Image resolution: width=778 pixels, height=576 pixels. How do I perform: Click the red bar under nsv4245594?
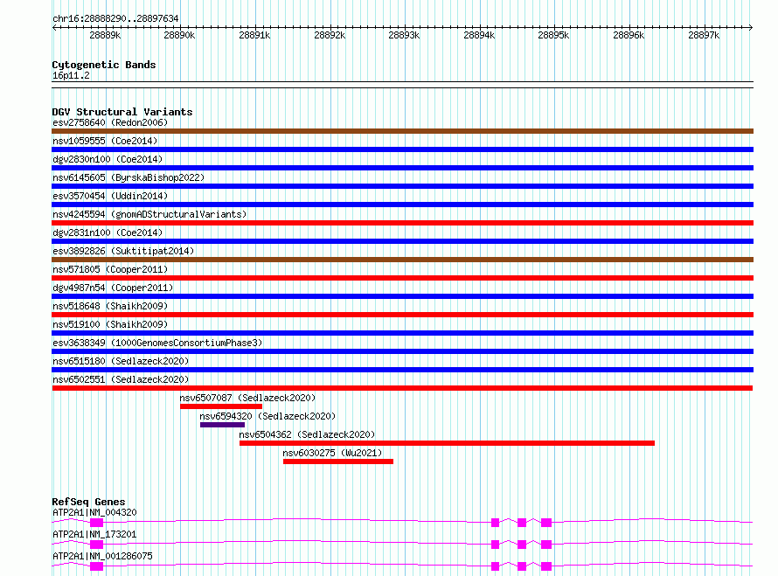(402, 223)
